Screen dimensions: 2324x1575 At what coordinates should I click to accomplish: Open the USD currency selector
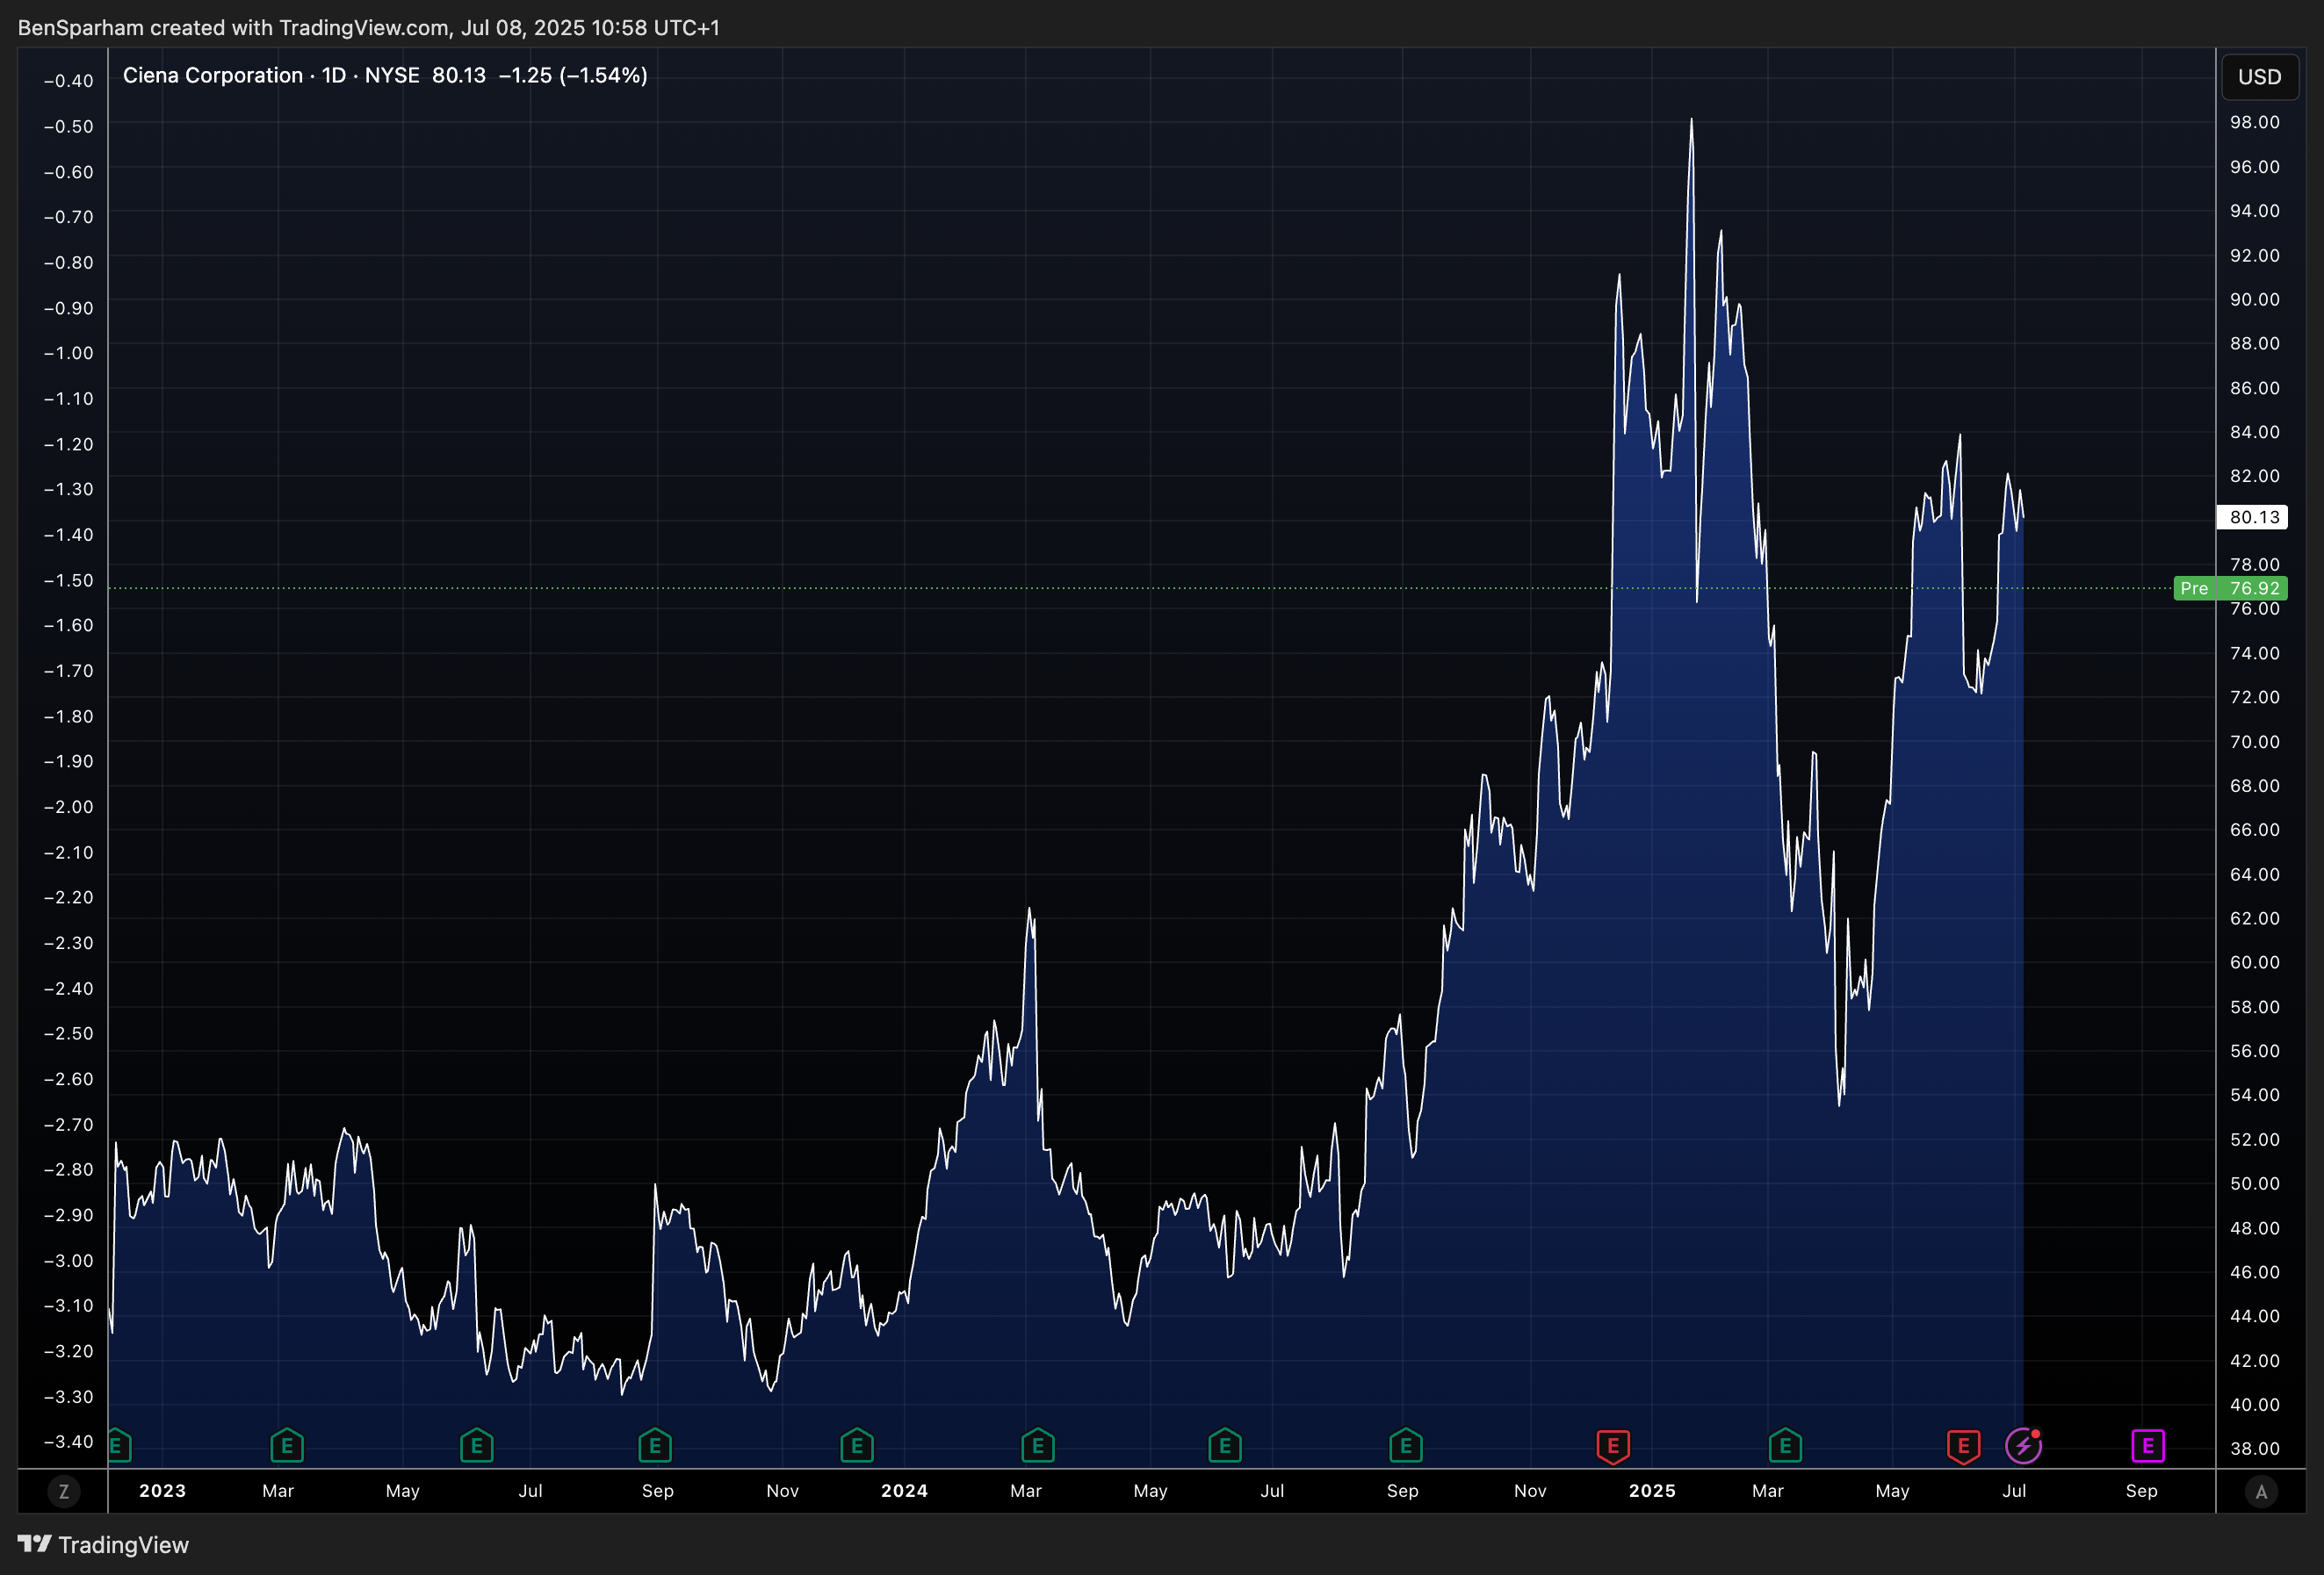pos(2260,77)
